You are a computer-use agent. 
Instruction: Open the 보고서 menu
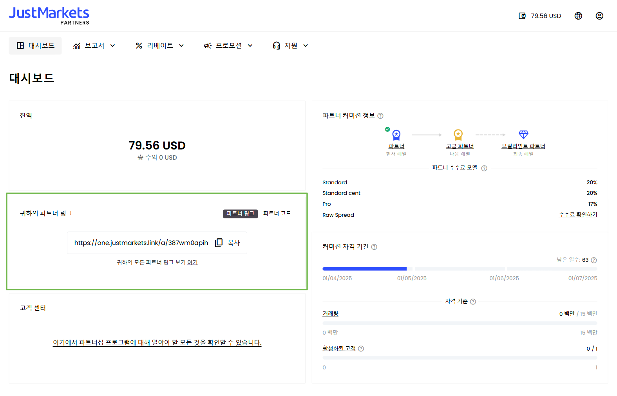[94, 46]
